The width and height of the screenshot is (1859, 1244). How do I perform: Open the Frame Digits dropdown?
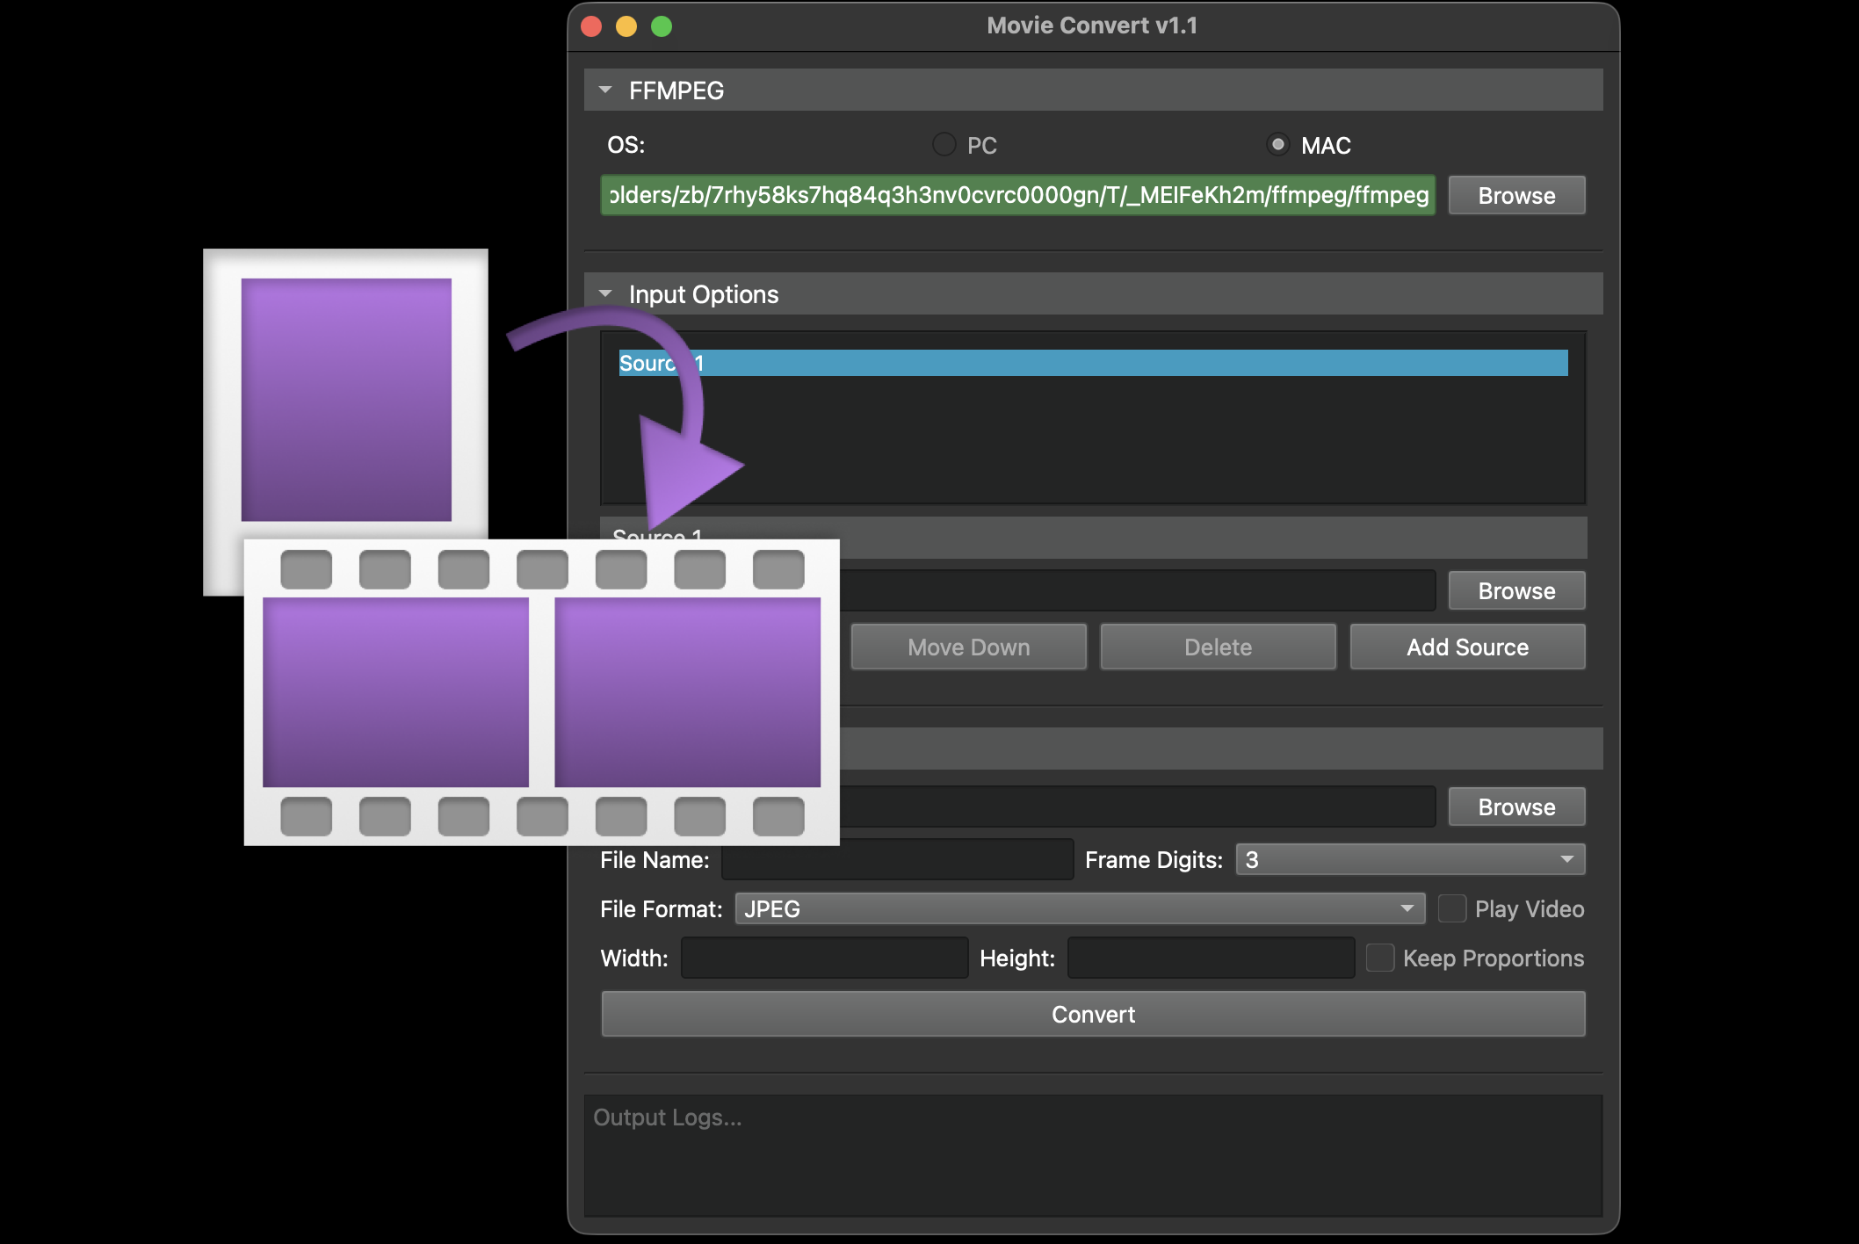click(x=1409, y=859)
